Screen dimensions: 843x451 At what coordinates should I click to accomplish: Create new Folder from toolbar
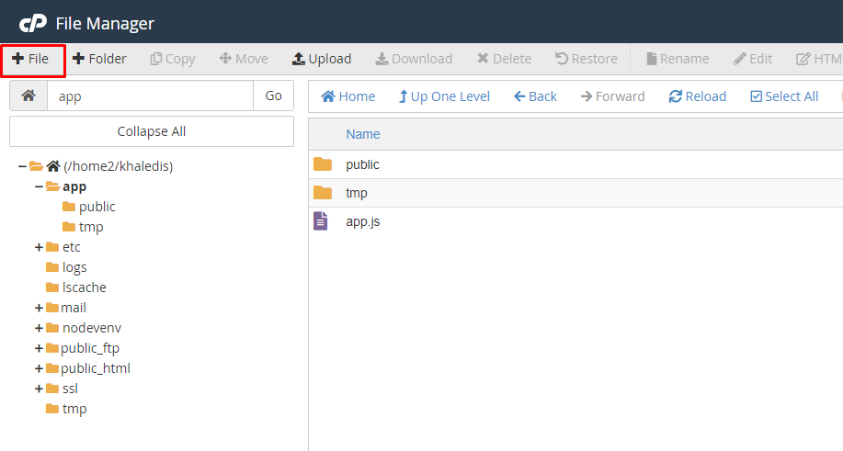(x=99, y=59)
